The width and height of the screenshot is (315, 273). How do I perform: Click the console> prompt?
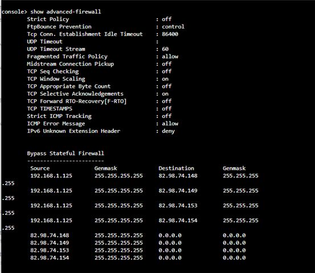click(14, 11)
